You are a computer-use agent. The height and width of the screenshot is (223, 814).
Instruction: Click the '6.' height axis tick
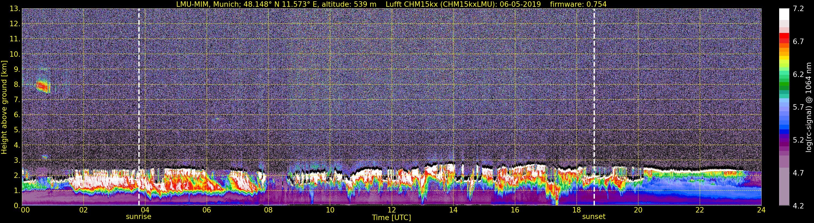17,115
